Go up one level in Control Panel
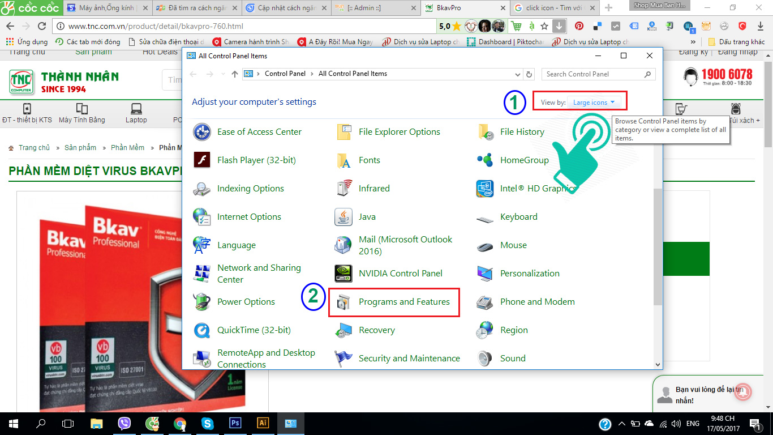 click(x=235, y=74)
